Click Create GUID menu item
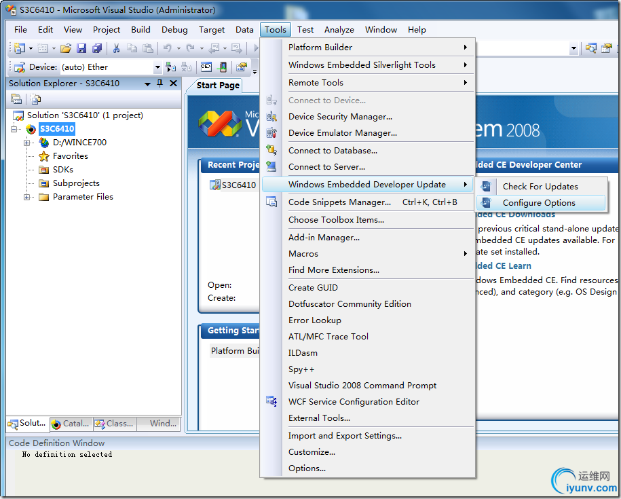 point(368,288)
